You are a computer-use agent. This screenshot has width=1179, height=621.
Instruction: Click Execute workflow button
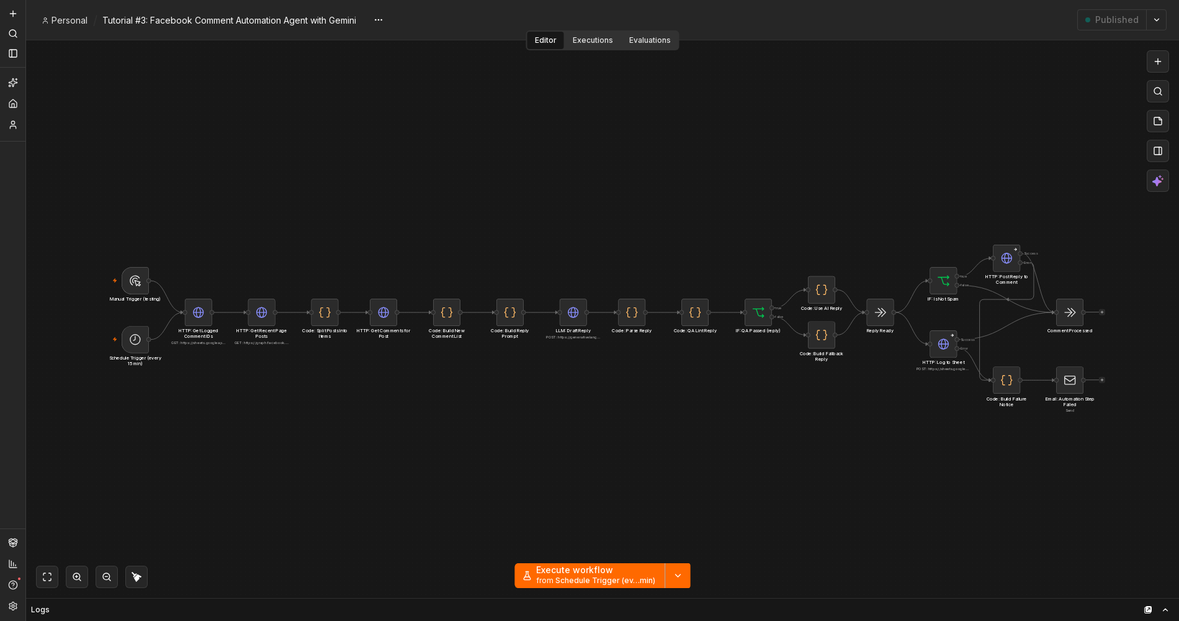point(589,576)
